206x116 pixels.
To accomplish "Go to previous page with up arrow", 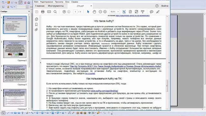I will [64, 12].
